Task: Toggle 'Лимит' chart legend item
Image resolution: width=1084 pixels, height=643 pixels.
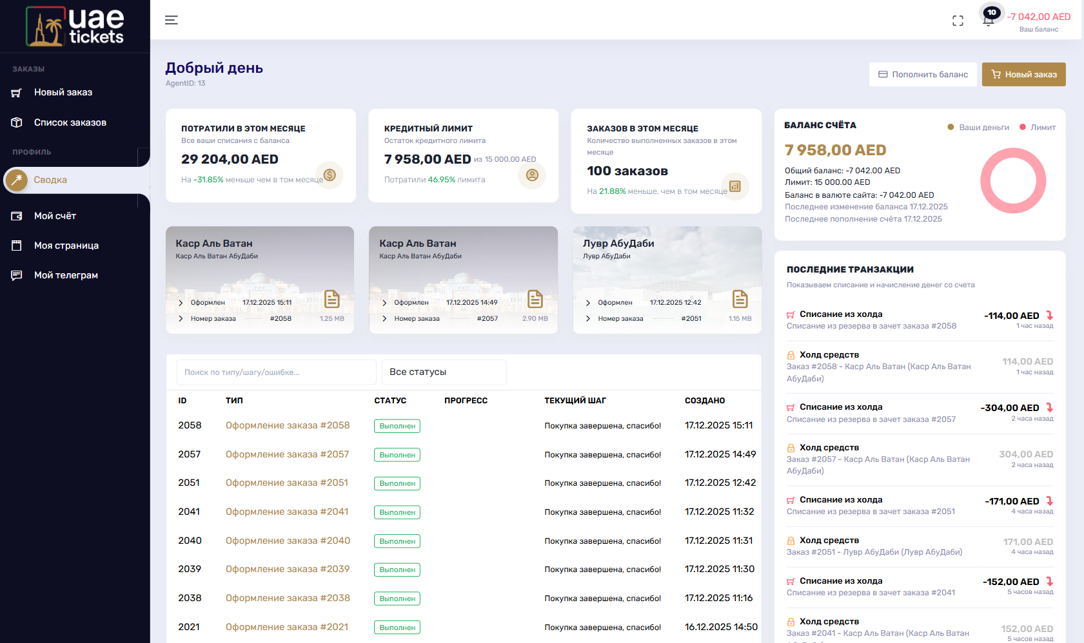Action: [1038, 128]
